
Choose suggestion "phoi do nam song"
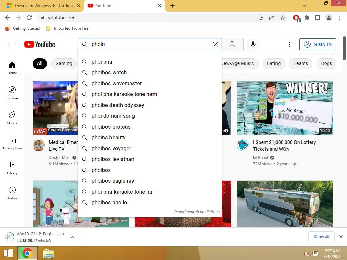coord(150,116)
